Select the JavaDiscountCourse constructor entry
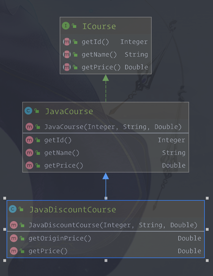This screenshot has height=276, width=213. pos(113,225)
